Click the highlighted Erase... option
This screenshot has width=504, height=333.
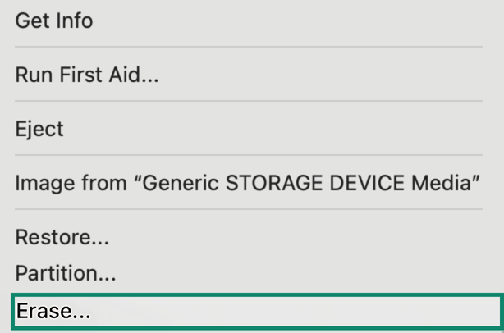(54, 312)
